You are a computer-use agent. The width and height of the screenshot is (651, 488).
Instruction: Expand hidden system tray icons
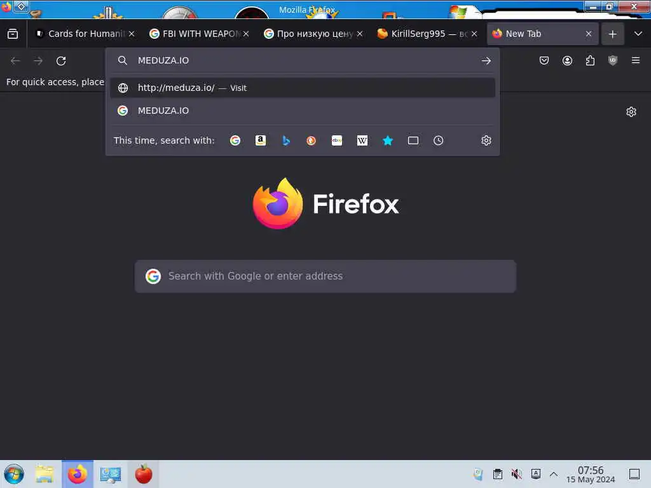coord(554,474)
